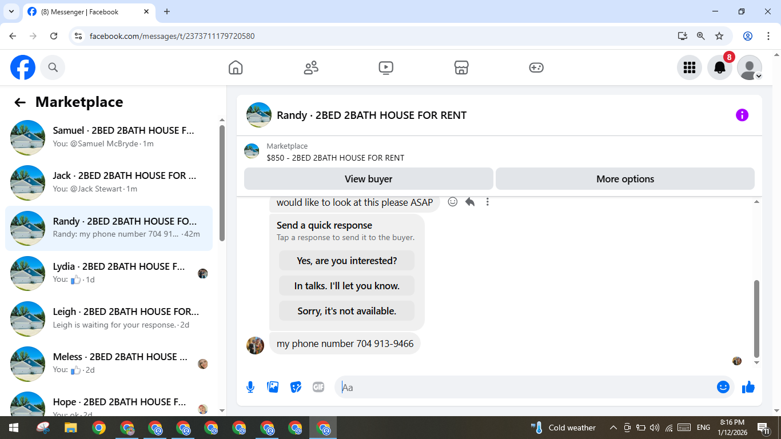Click the More options button
The image size is (781, 439).
[x=625, y=179]
